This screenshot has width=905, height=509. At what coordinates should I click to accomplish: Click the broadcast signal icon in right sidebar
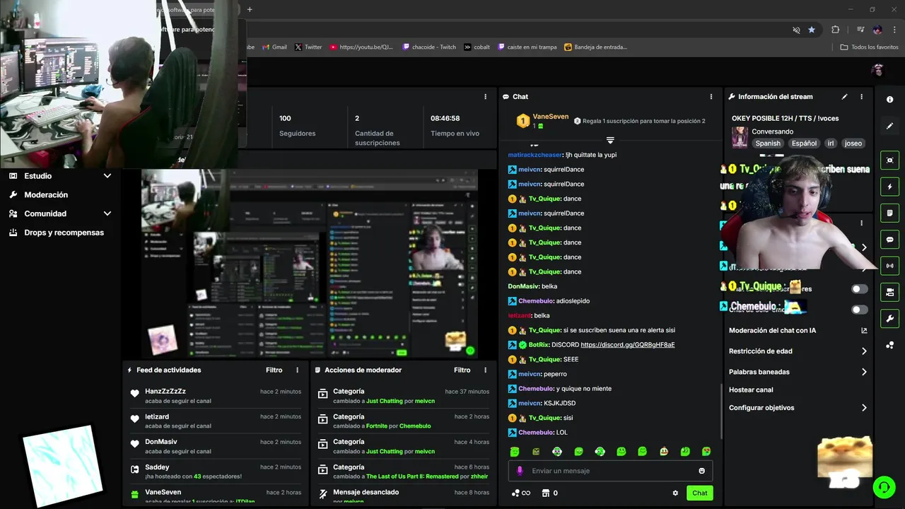[889, 266]
